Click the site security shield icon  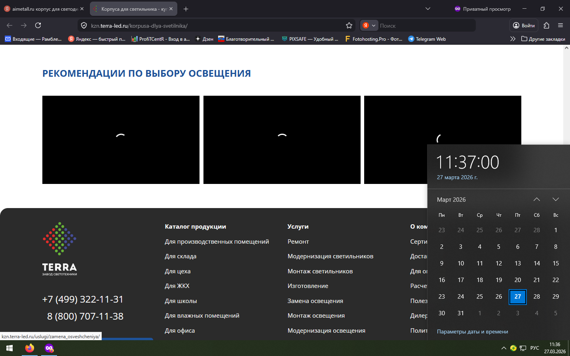click(x=84, y=25)
